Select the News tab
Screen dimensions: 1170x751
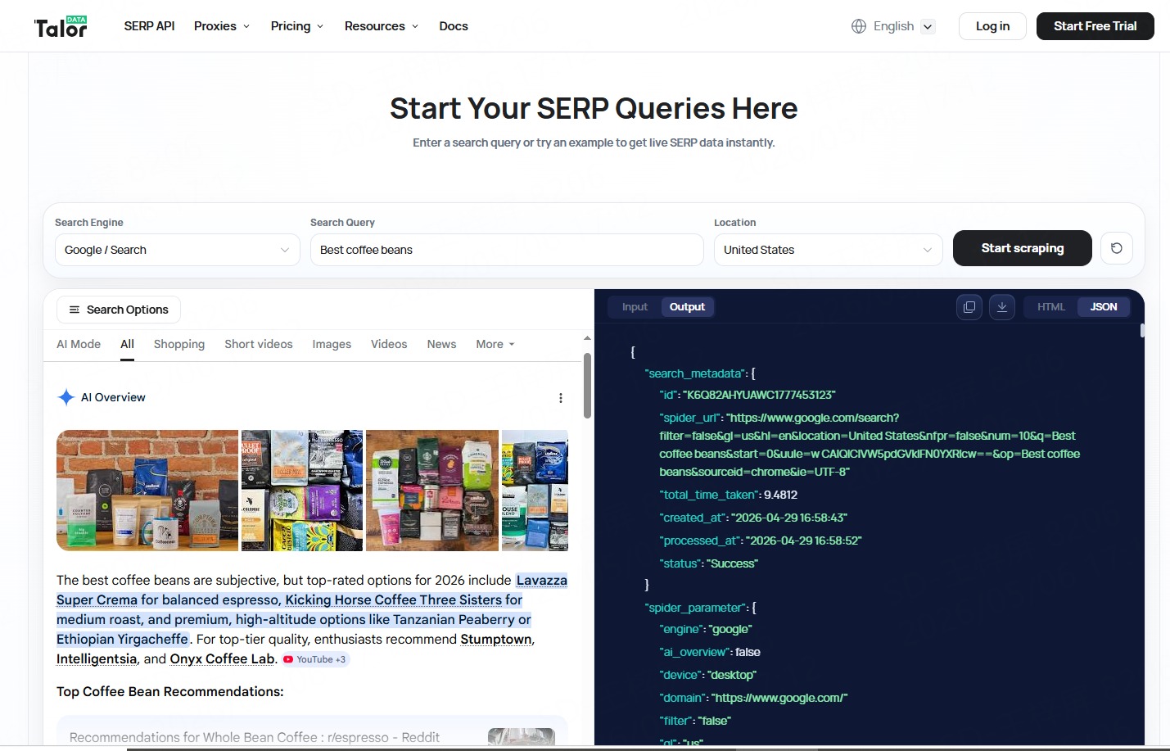click(441, 344)
